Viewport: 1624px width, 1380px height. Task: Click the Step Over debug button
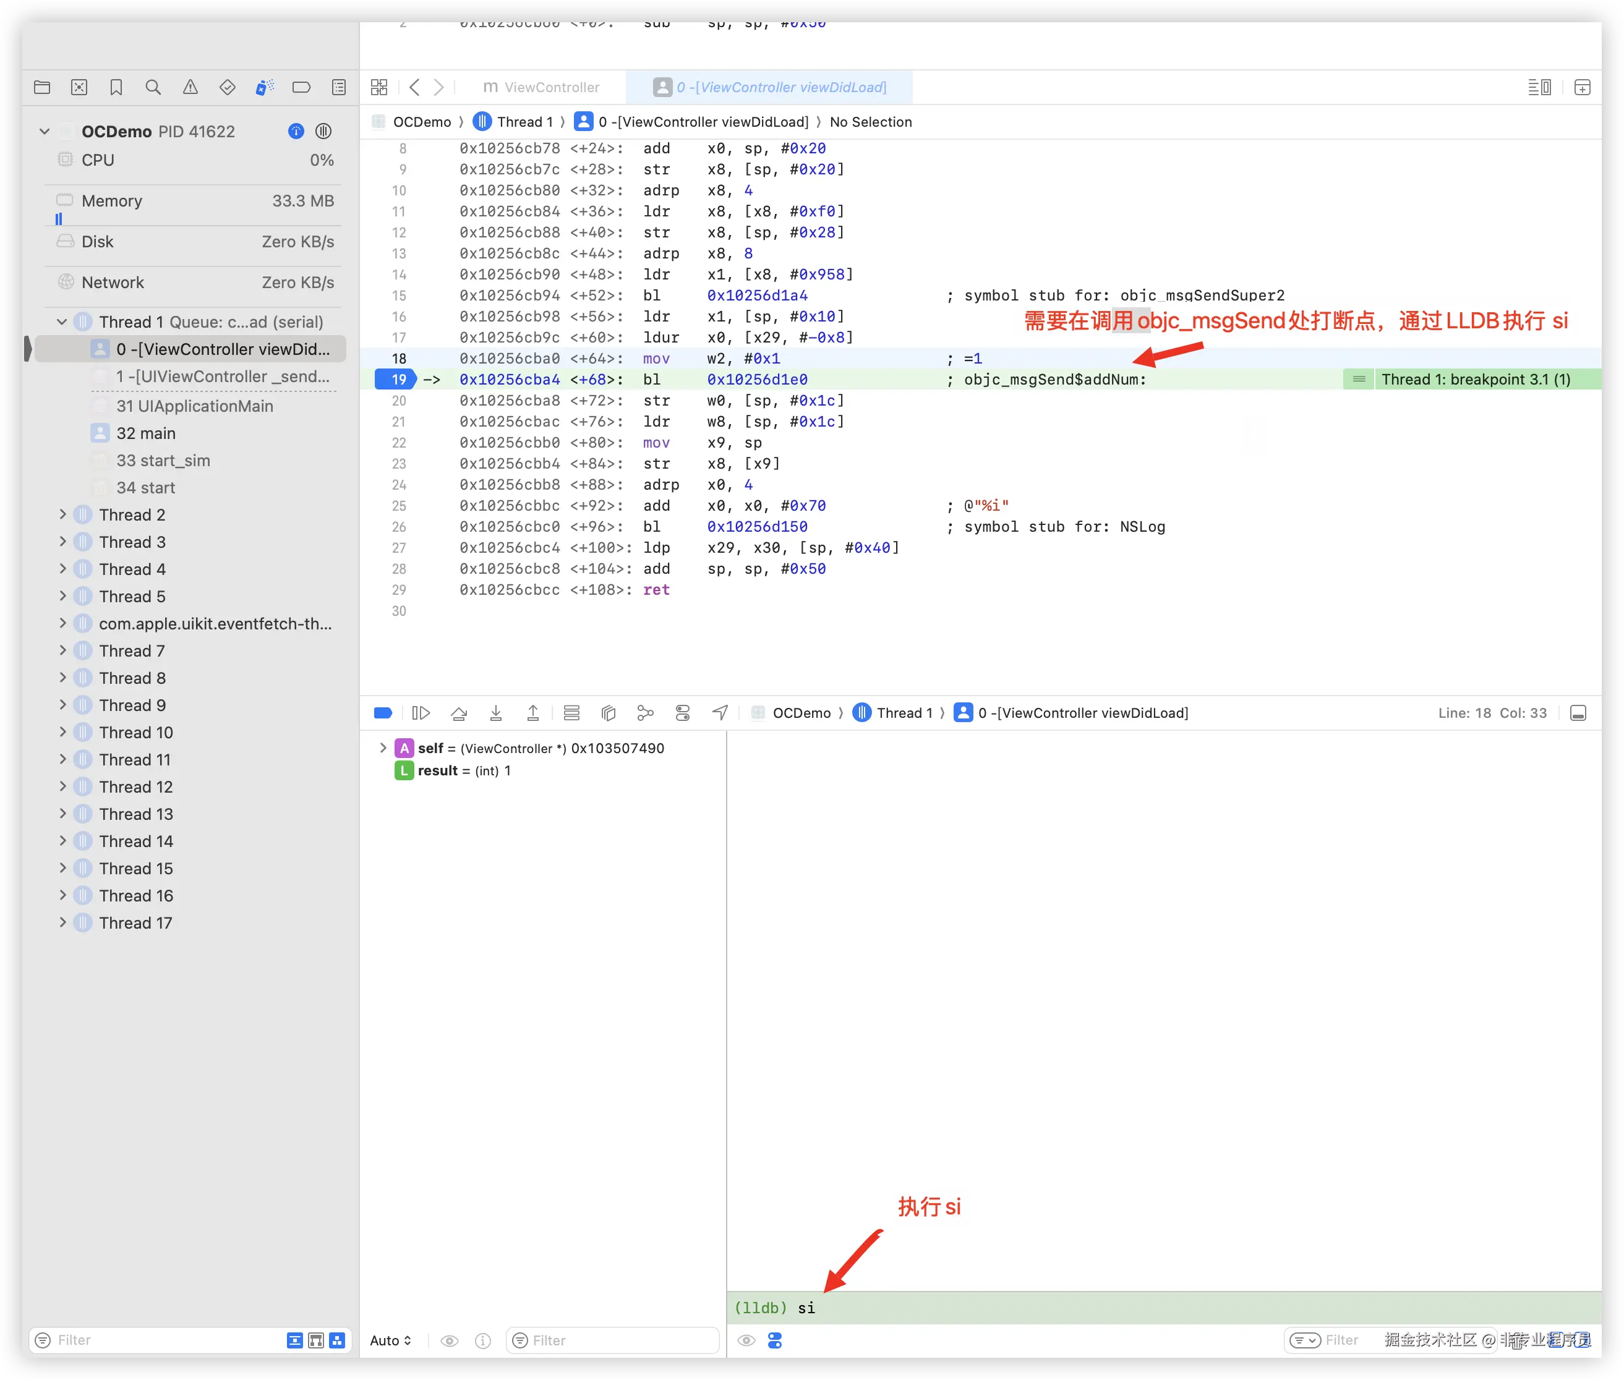tap(459, 713)
